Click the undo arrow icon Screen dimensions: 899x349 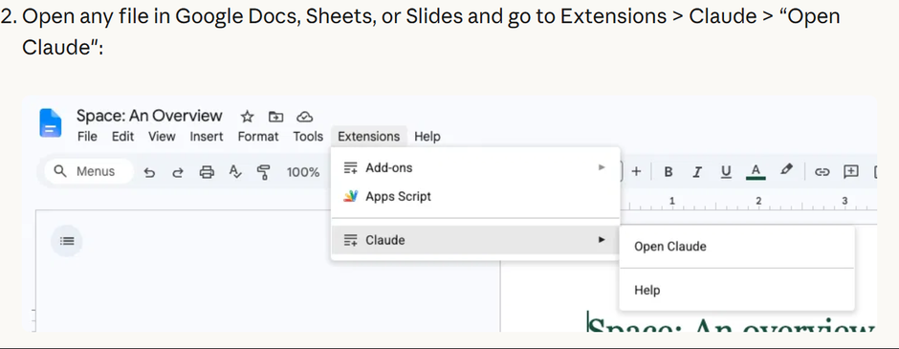[x=149, y=172]
